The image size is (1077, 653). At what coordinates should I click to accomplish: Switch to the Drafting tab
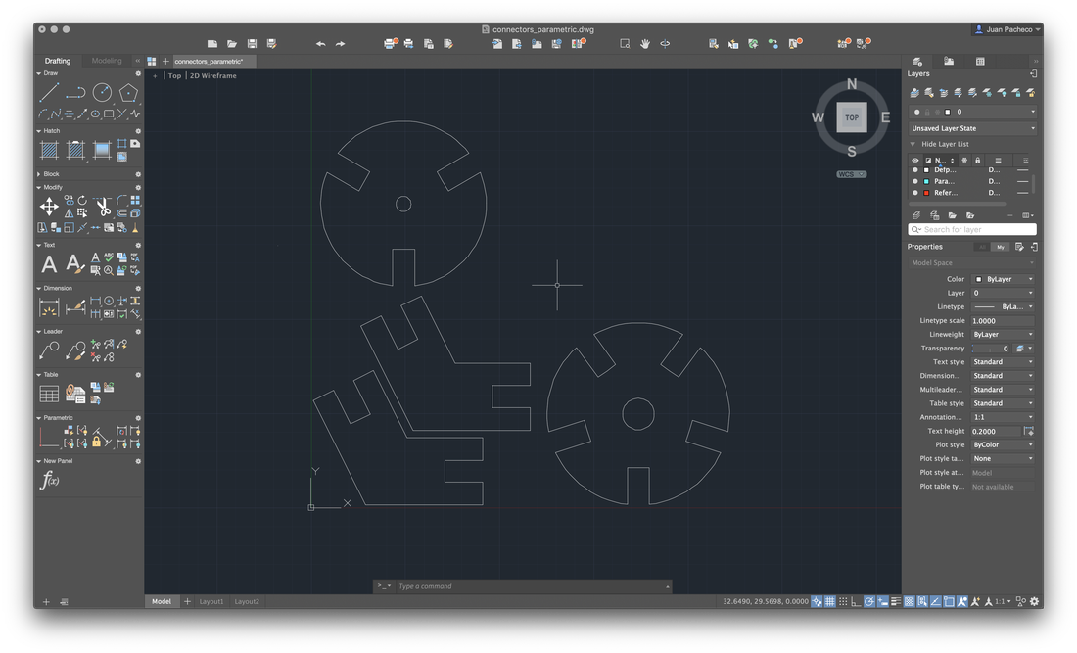[x=58, y=61]
